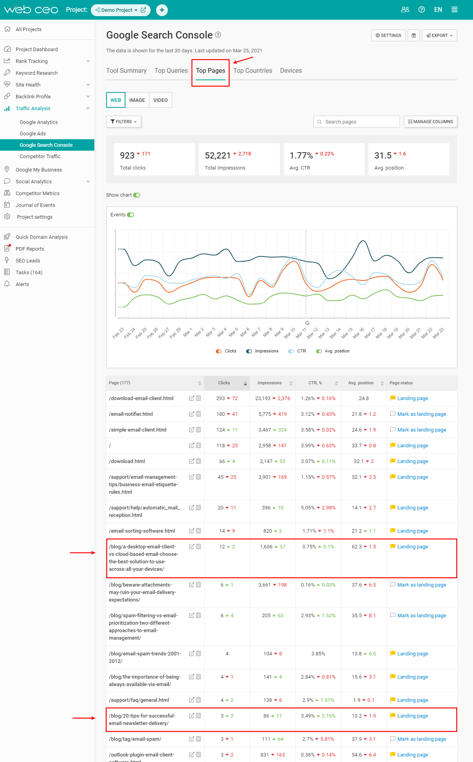Click Mark as landing page for /blog/tag/email-spam/
Viewport: 473px width, 762px height.
tap(421, 739)
